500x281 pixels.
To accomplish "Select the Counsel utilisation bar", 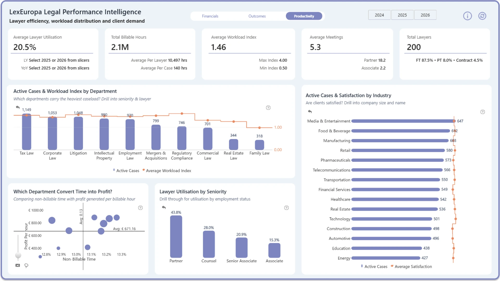I will pos(209,244).
